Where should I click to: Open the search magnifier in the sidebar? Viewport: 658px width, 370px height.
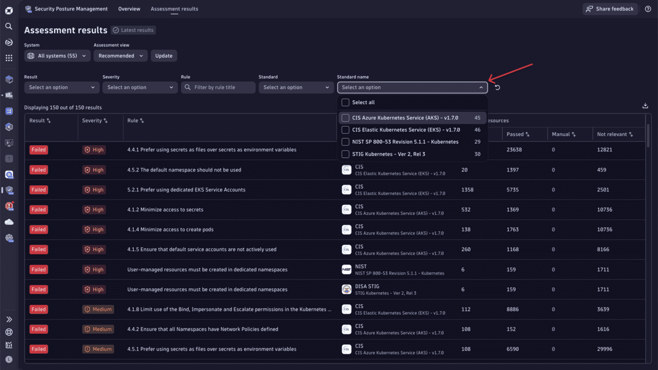pyautogui.click(x=9, y=26)
